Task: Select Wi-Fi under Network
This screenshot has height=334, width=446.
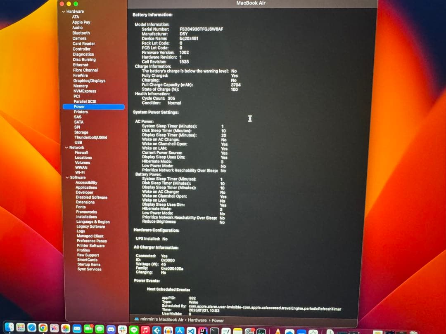Action: tap(80, 172)
